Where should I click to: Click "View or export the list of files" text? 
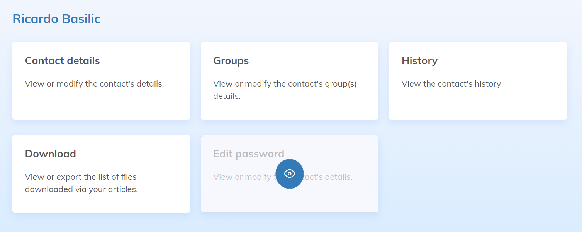(80, 177)
